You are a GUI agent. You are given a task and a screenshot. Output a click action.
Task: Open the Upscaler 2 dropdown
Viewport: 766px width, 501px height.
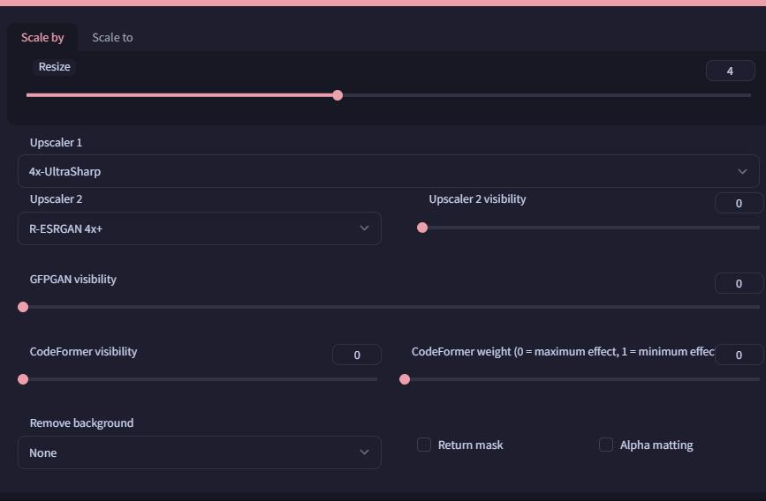(190, 228)
